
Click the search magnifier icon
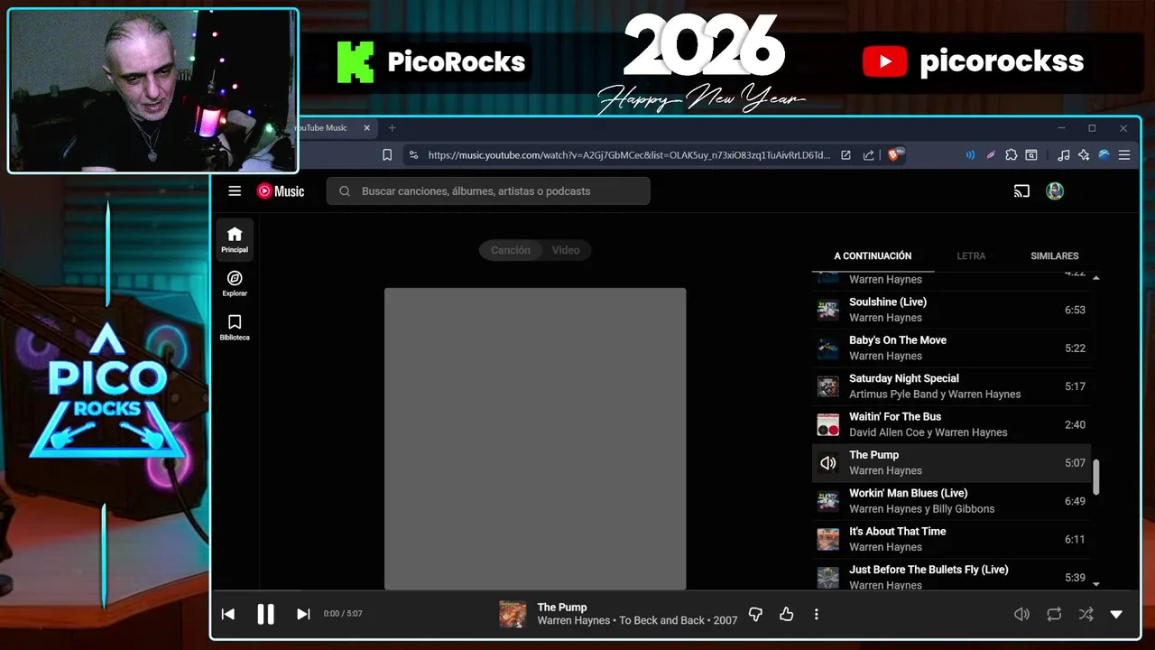pyautogui.click(x=345, y=191)
